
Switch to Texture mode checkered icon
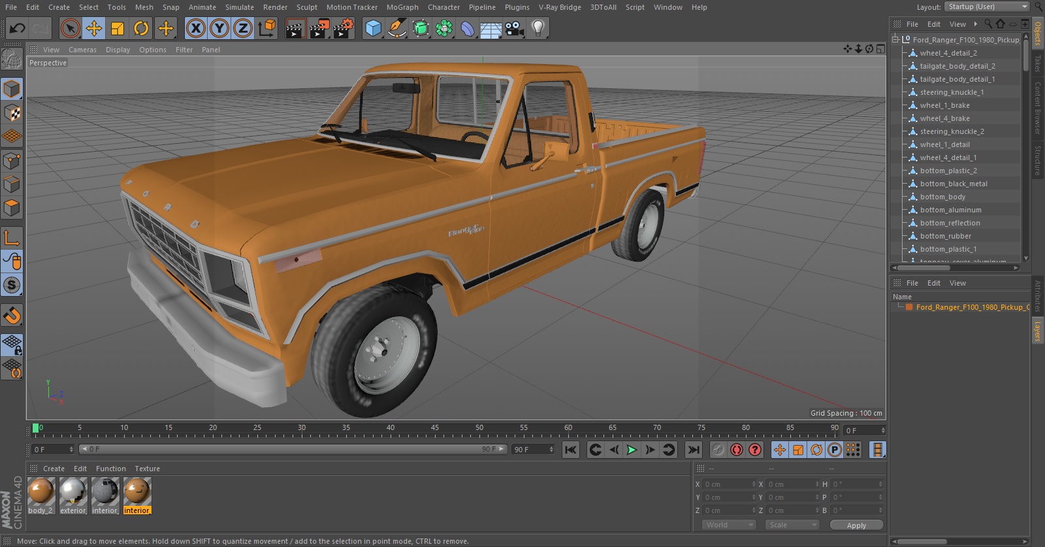click(12, 113)
